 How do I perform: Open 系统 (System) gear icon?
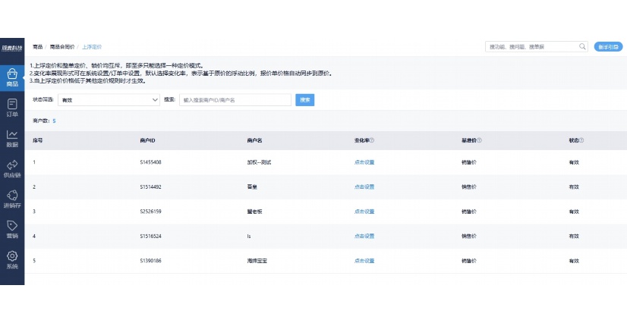(12, 260)
